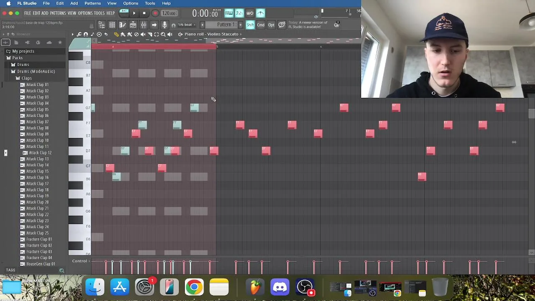
Task: Toggle the piano roll speaker preview button
Action: pos(180,34)
